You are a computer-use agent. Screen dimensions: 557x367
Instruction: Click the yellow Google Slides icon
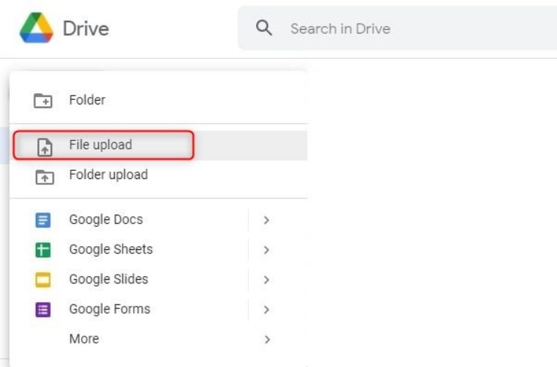(x=43, y=280)
